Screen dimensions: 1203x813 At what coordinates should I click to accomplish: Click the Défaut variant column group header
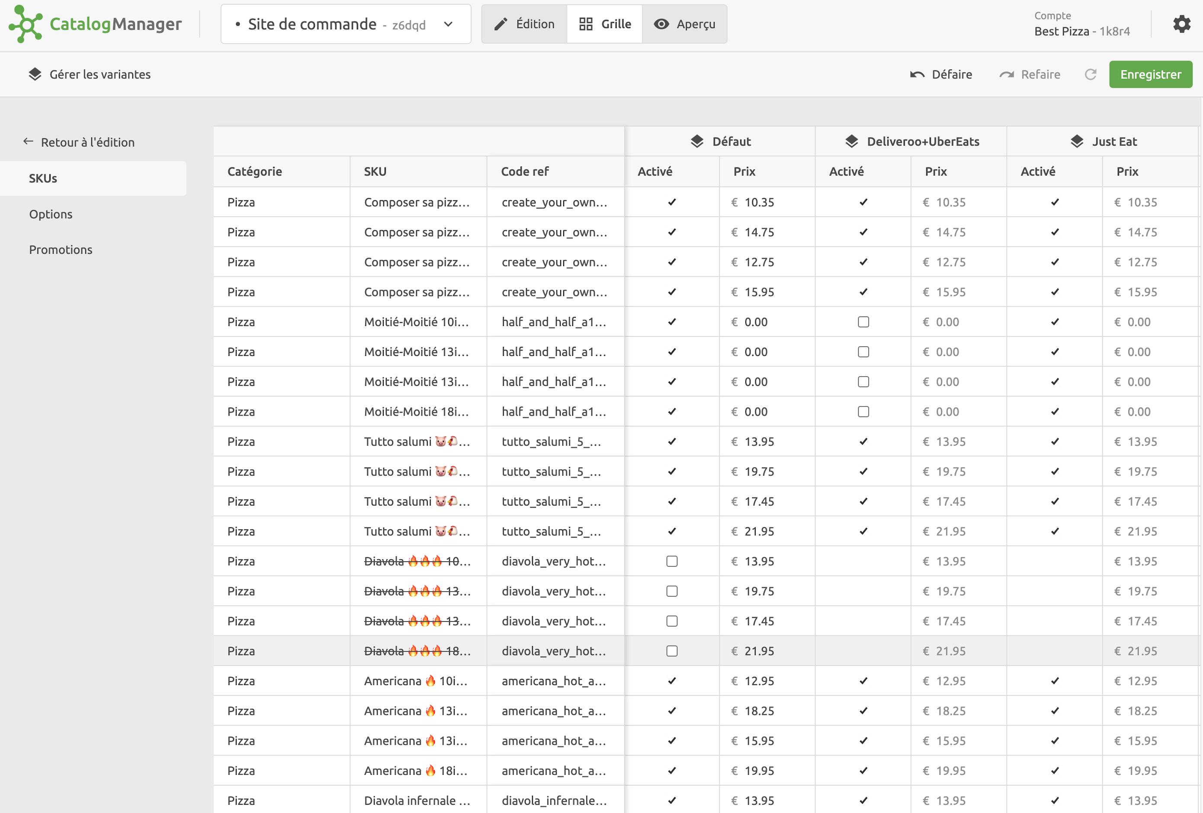(720, 141)
